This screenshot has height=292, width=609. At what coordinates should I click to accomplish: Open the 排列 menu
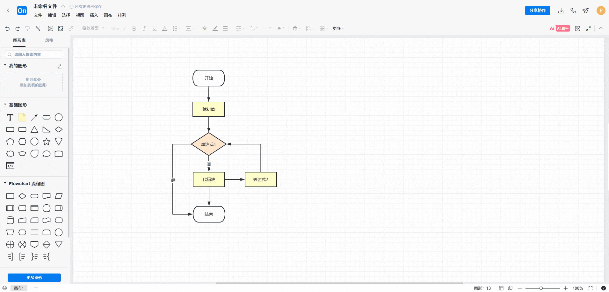click(x=122, y=15)
